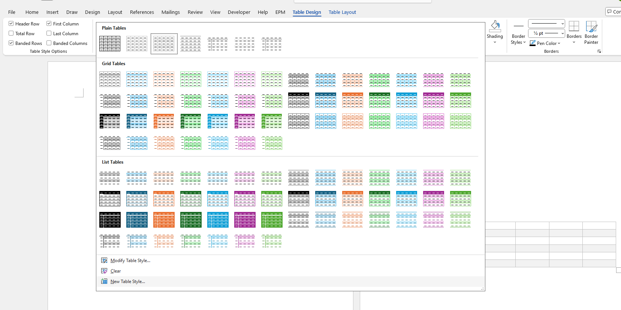Click the Shading paint bucket icon

click(495, 26)
